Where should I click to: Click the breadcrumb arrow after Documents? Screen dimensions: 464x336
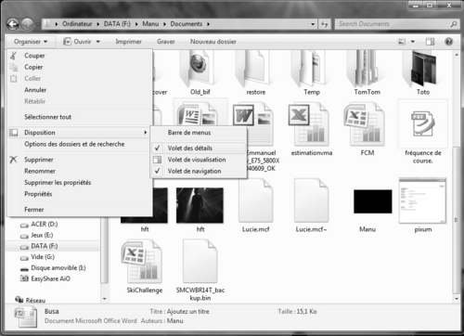[208, 24]
